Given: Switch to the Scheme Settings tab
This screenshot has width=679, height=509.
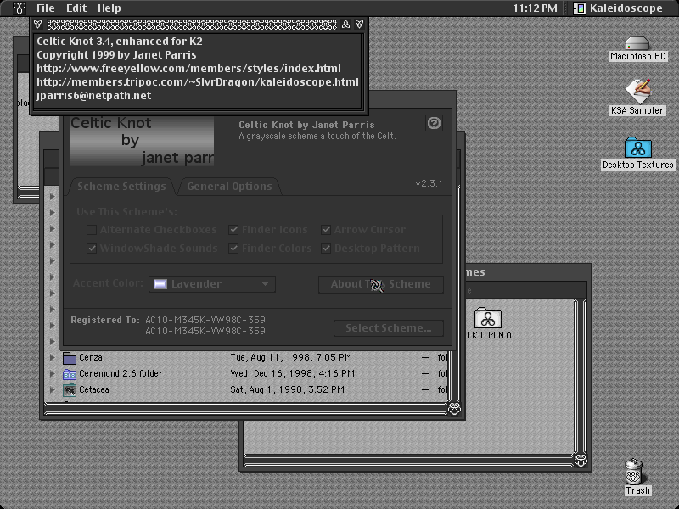Looking at the screenshot, I should [x=121, y=187].
